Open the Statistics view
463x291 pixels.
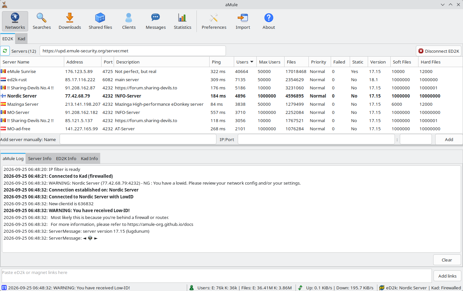point(182,21)
